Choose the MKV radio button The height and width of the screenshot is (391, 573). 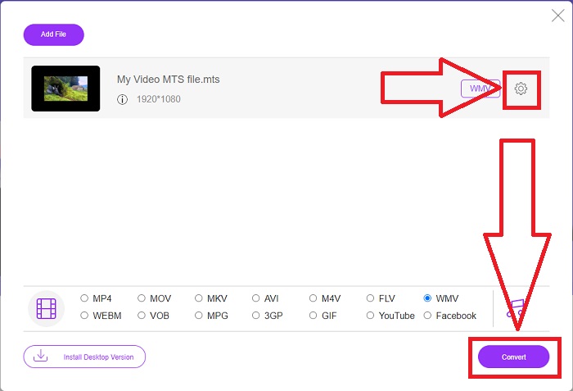pos(199,298)
